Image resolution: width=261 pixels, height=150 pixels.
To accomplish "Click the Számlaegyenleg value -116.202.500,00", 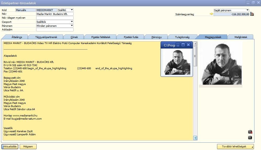I will [x=231, y=14].
